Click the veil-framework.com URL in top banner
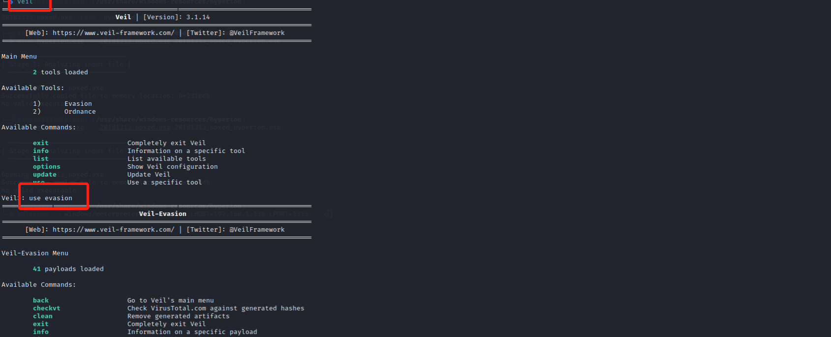This screenshot has height=337, width=831. click(114, 33)
